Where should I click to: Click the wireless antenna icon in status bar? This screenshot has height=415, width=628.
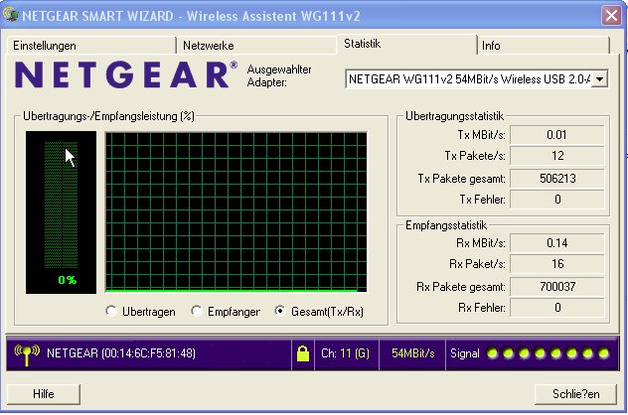click(27, 354)
